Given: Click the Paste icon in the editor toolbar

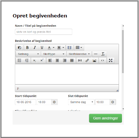Looking at the screenshot, I should pyautogui.click(x=20, y=47).
